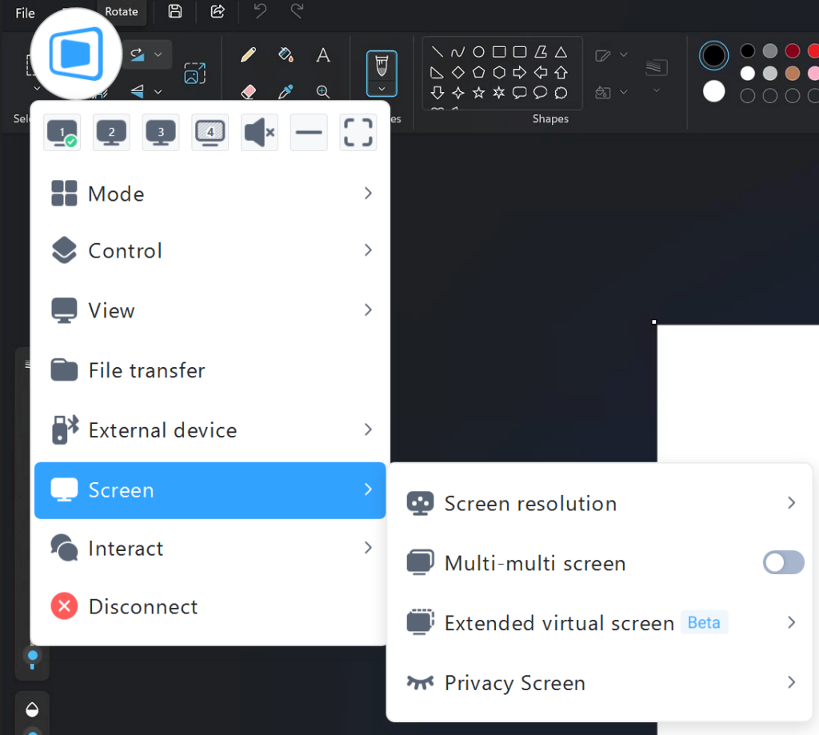Select the all-monitors view numbered 4
This screenshot has width=819, height=735.
(x=210, y=132)
